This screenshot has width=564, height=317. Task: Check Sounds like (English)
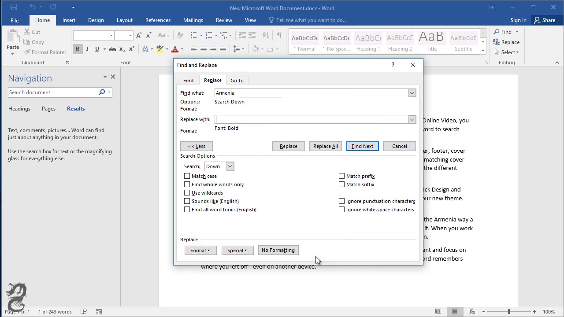[x=187, y=201]
